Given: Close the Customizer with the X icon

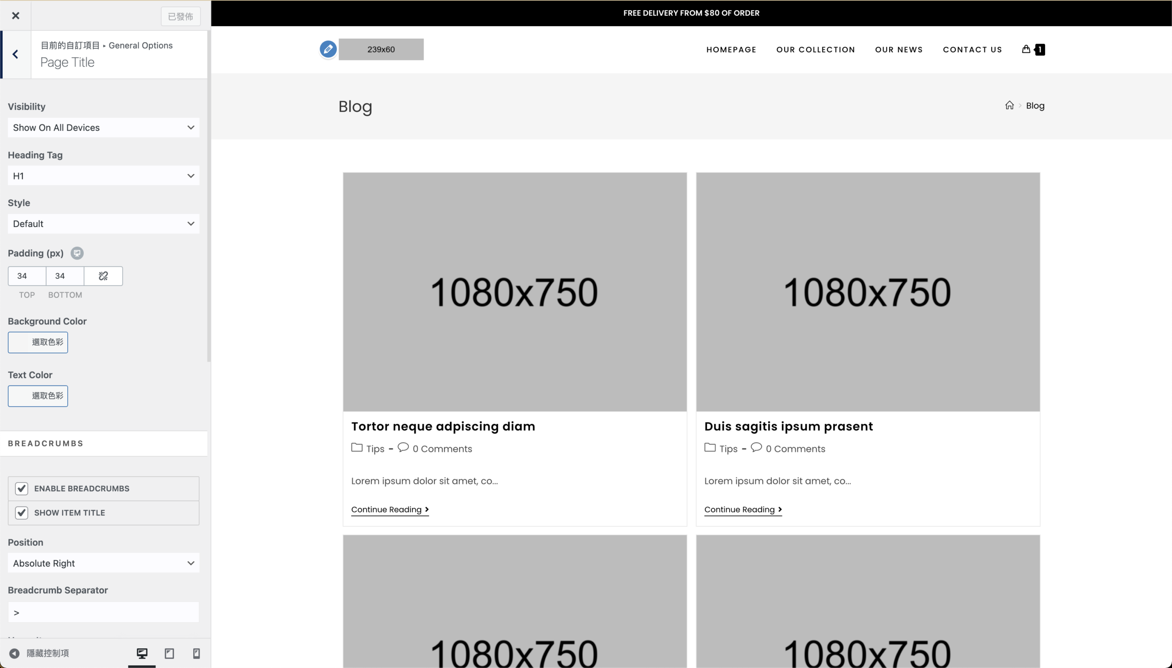Looking at the screenshot, I should click(x=16, y=16).
